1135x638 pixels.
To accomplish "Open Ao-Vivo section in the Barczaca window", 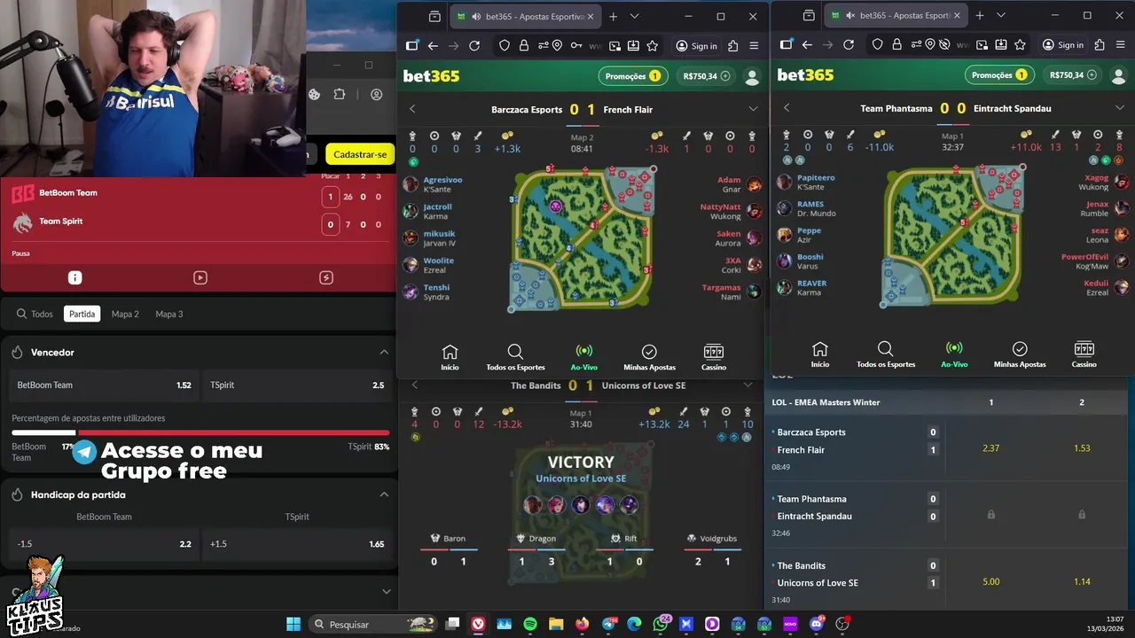I will 583,357.
